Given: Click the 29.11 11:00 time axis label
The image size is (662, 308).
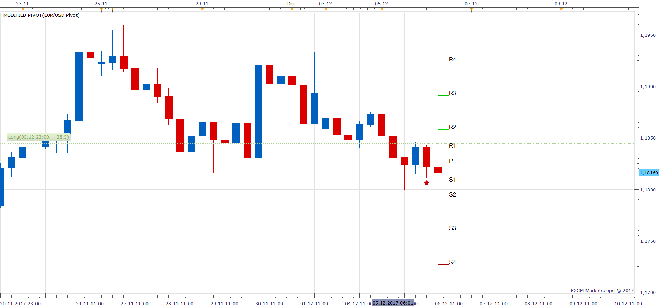Looking at the screenshot, I should point(224,304).
